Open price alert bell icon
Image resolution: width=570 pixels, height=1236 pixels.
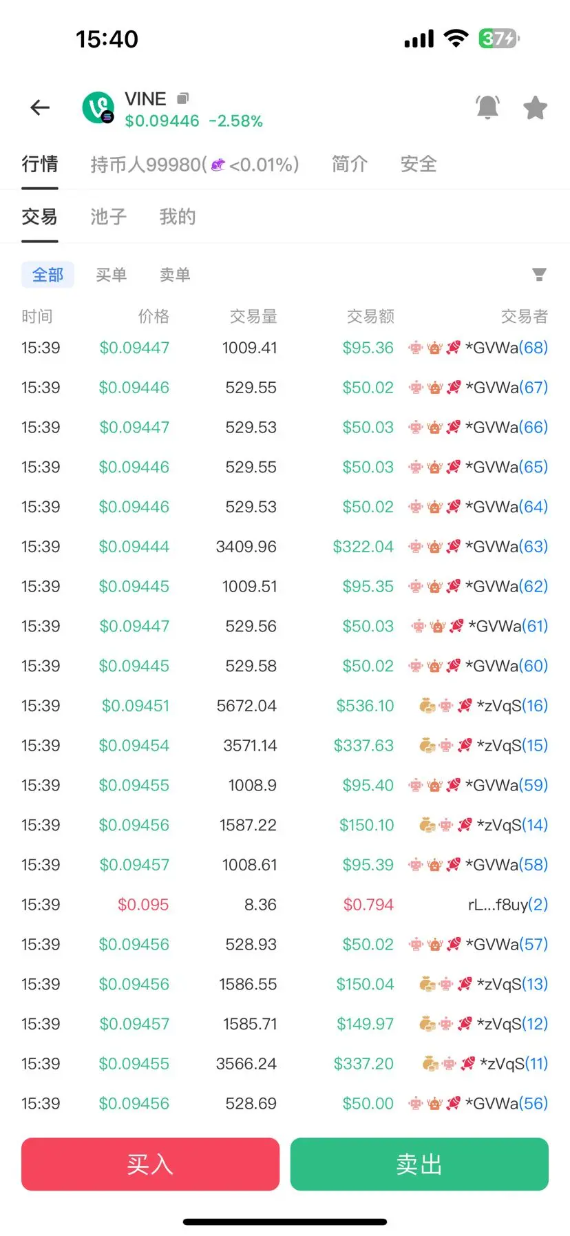click(x=487, y=107)
